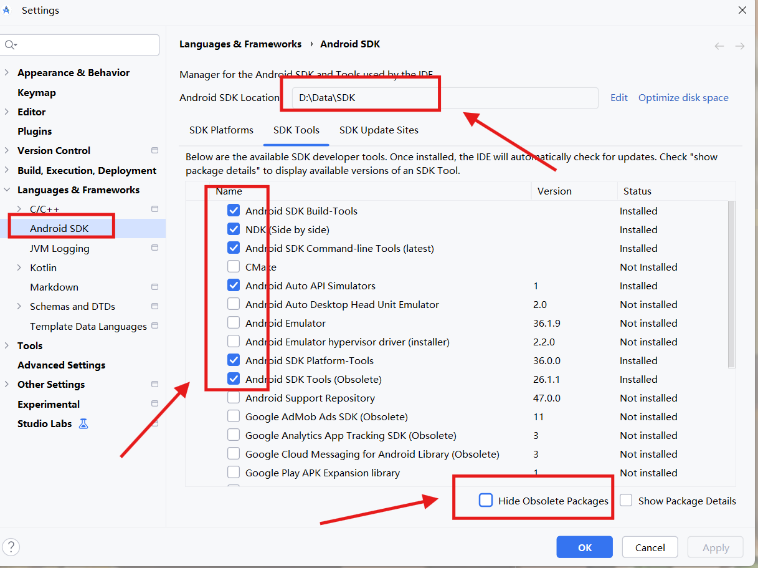
Task: Switch to the SDK Platforms tab
Action: 221,130
